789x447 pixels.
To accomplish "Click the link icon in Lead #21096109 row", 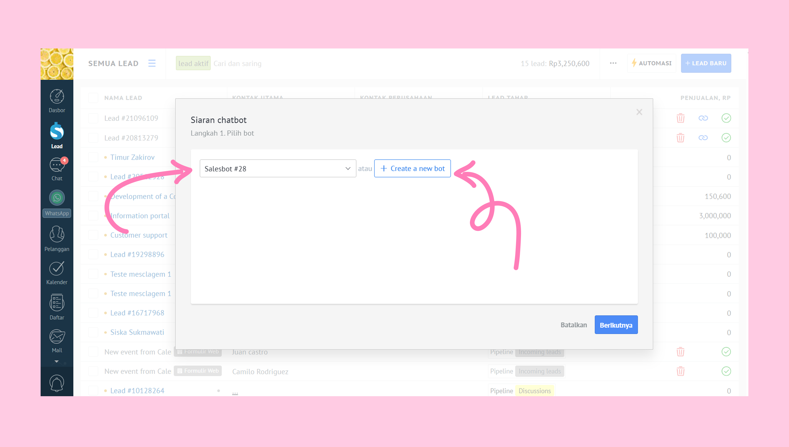I will click(703, 118).
